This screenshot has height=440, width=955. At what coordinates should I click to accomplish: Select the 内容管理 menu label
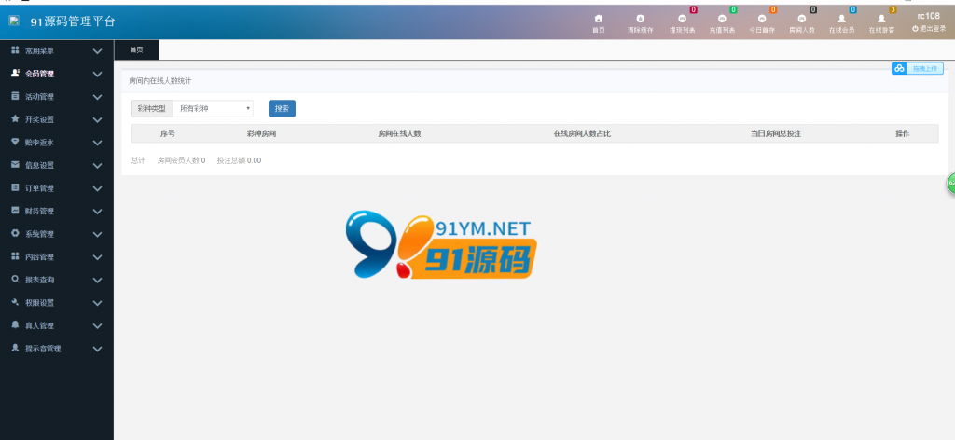coord(39,256)
